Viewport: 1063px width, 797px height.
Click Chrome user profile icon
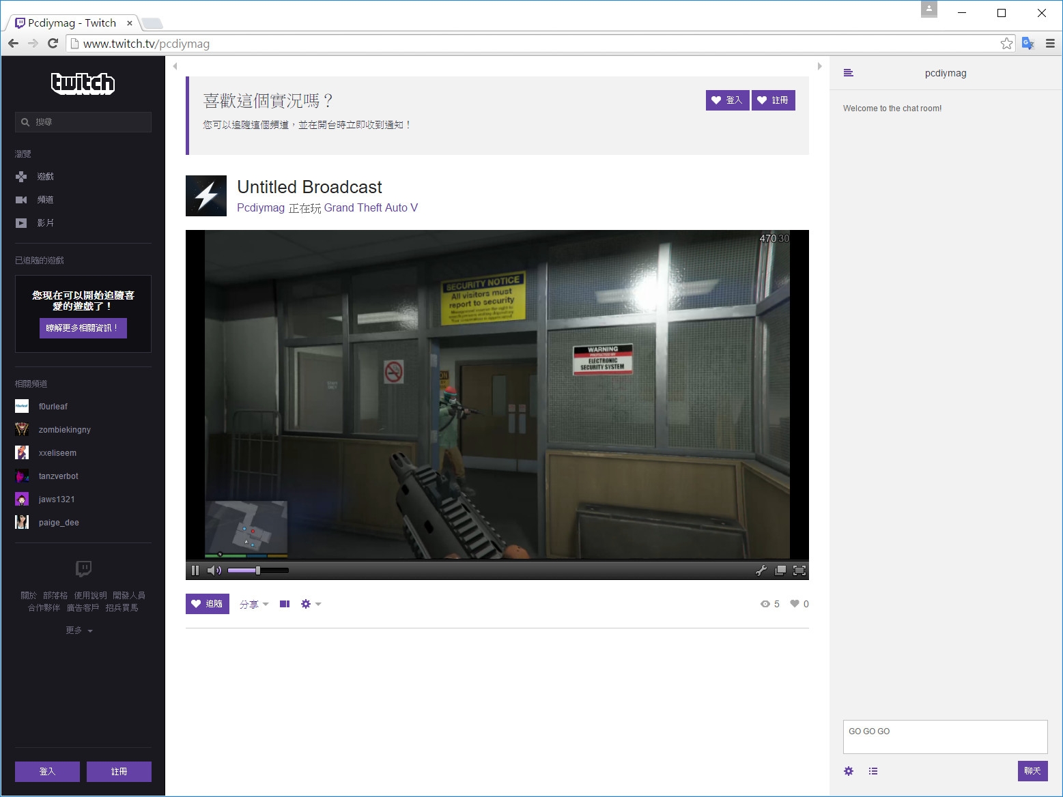(x=929, y=9)
